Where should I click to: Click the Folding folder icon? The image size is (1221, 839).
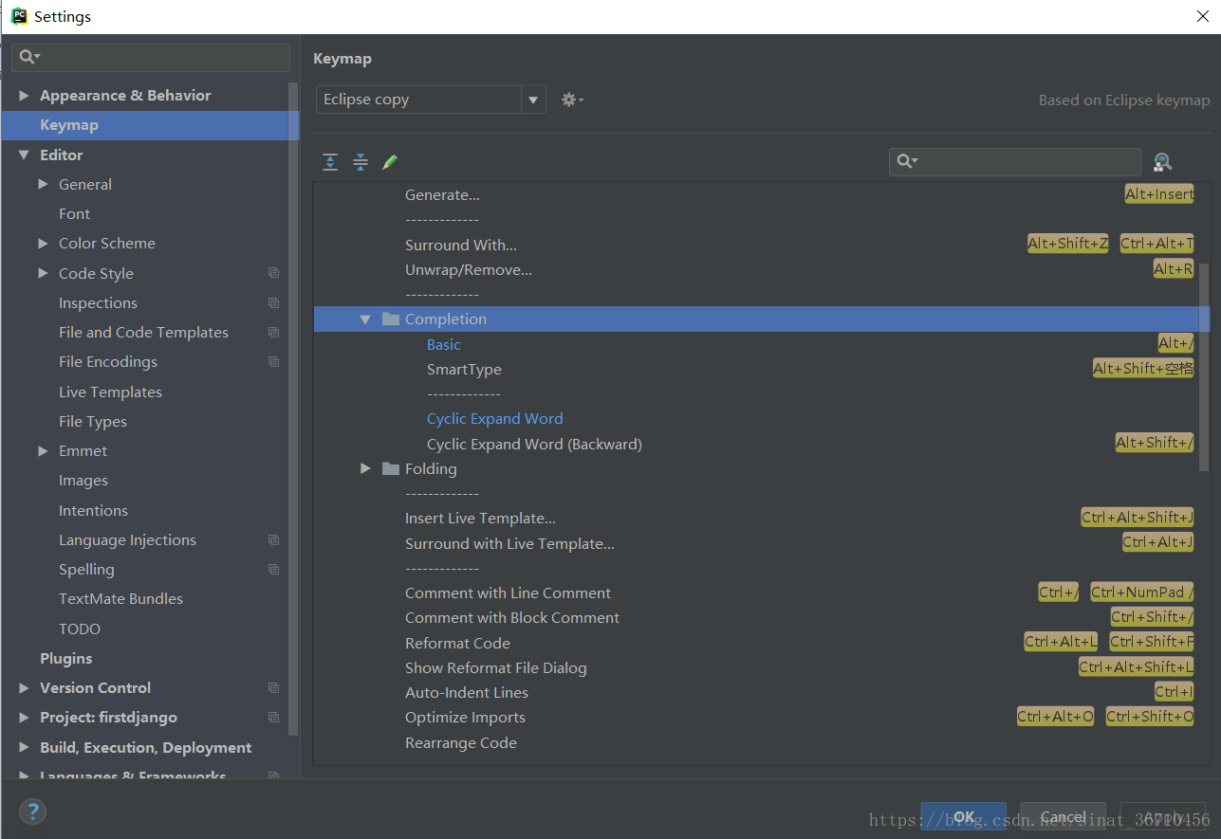(x=390, y=468)
